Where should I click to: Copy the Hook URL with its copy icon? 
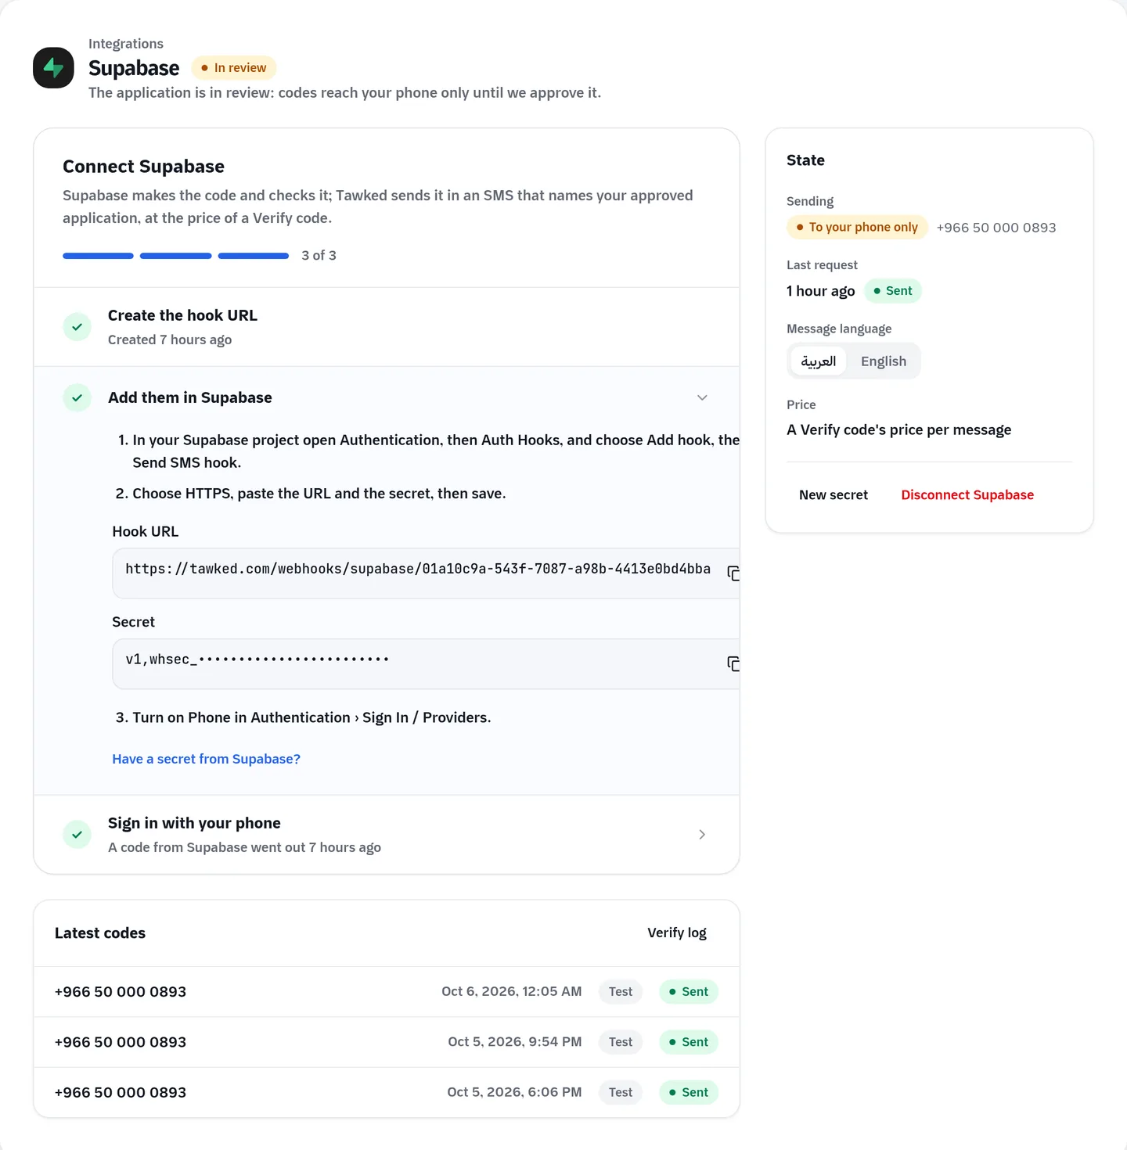(x=733, y=573)
